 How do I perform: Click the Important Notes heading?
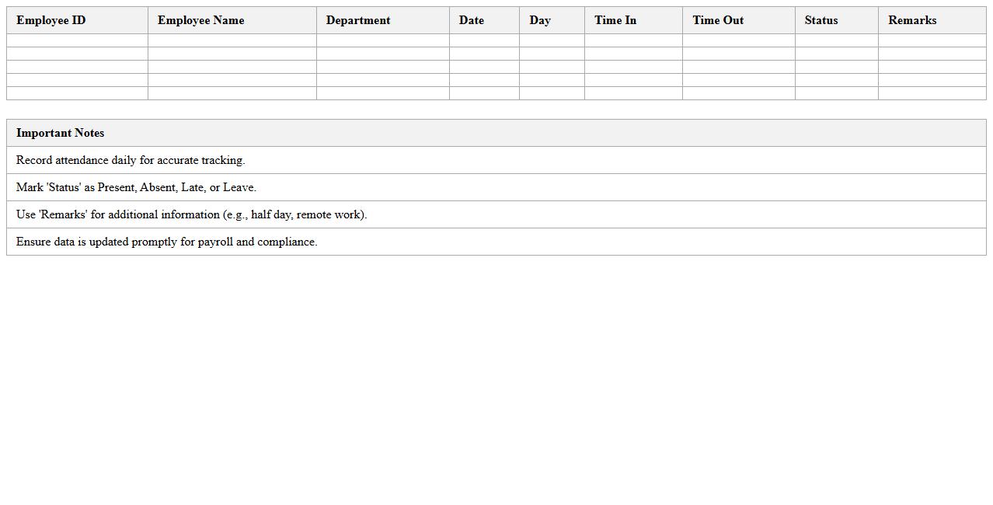61,133
